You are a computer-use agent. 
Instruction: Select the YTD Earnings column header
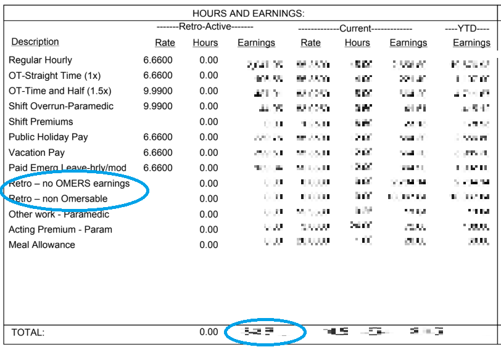click(x=471, y=43)
